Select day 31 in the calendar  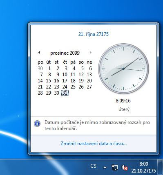coord(65,93)
